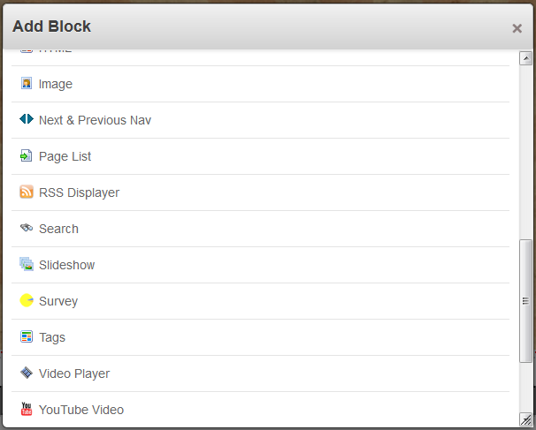Click the orange RSS Displayer icon
The width and height of the screenshot is (536, 430).
pos(27,192)
